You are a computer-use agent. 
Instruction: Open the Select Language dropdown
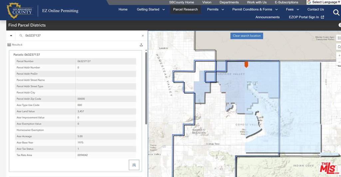point(324,2)
